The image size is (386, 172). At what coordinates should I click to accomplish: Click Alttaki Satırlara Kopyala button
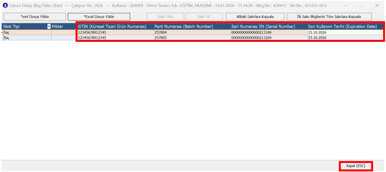(255, 17)
